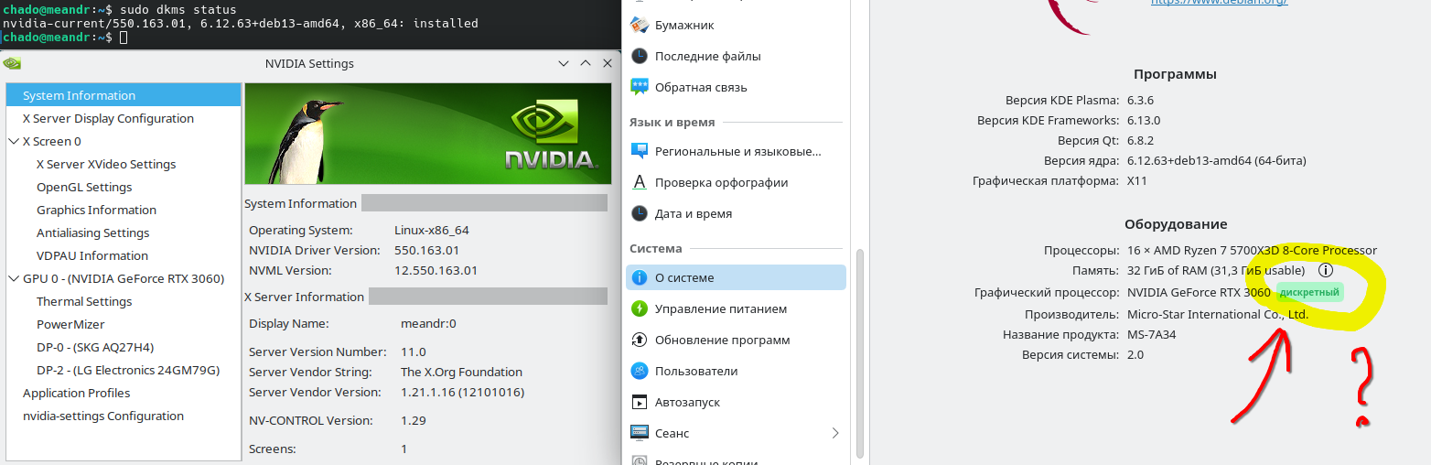This screenshot has height=465, width=1431.
Task: Click the Сеанс monitor icon
Action: [x=640, y=433]
